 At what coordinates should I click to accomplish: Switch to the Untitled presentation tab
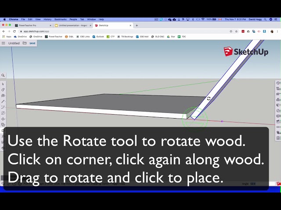[73, 25]
